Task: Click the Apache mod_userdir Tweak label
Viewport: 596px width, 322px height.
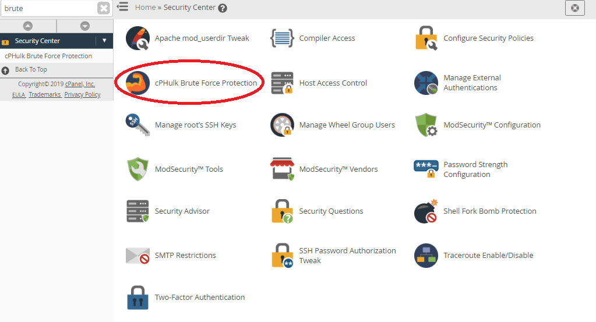Action: (x=202, y=38)
